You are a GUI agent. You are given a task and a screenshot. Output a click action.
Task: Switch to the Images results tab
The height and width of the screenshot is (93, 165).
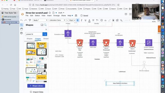(38, 39)
